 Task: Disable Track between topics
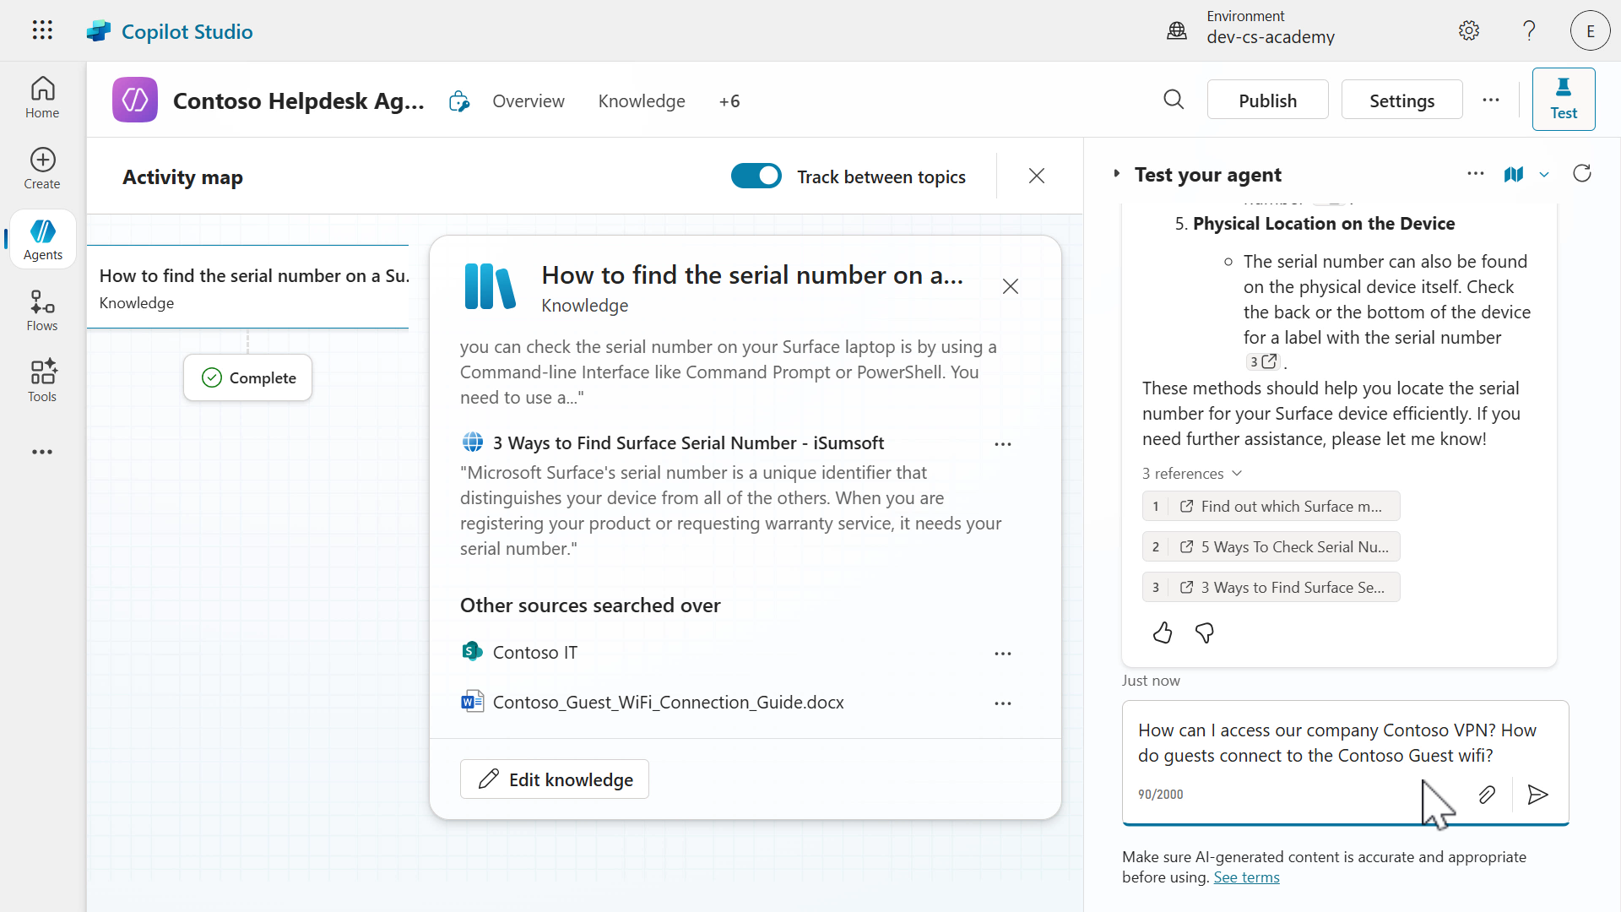(756, 176)
